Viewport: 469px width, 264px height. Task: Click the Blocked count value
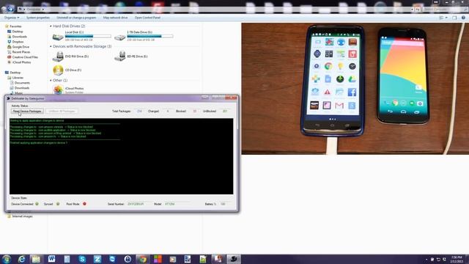(x=195, y=111)
